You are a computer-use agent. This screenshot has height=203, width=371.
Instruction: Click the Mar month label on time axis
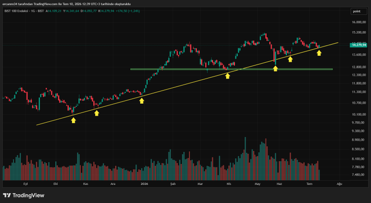pyautogui.click(x=201, y=184)
